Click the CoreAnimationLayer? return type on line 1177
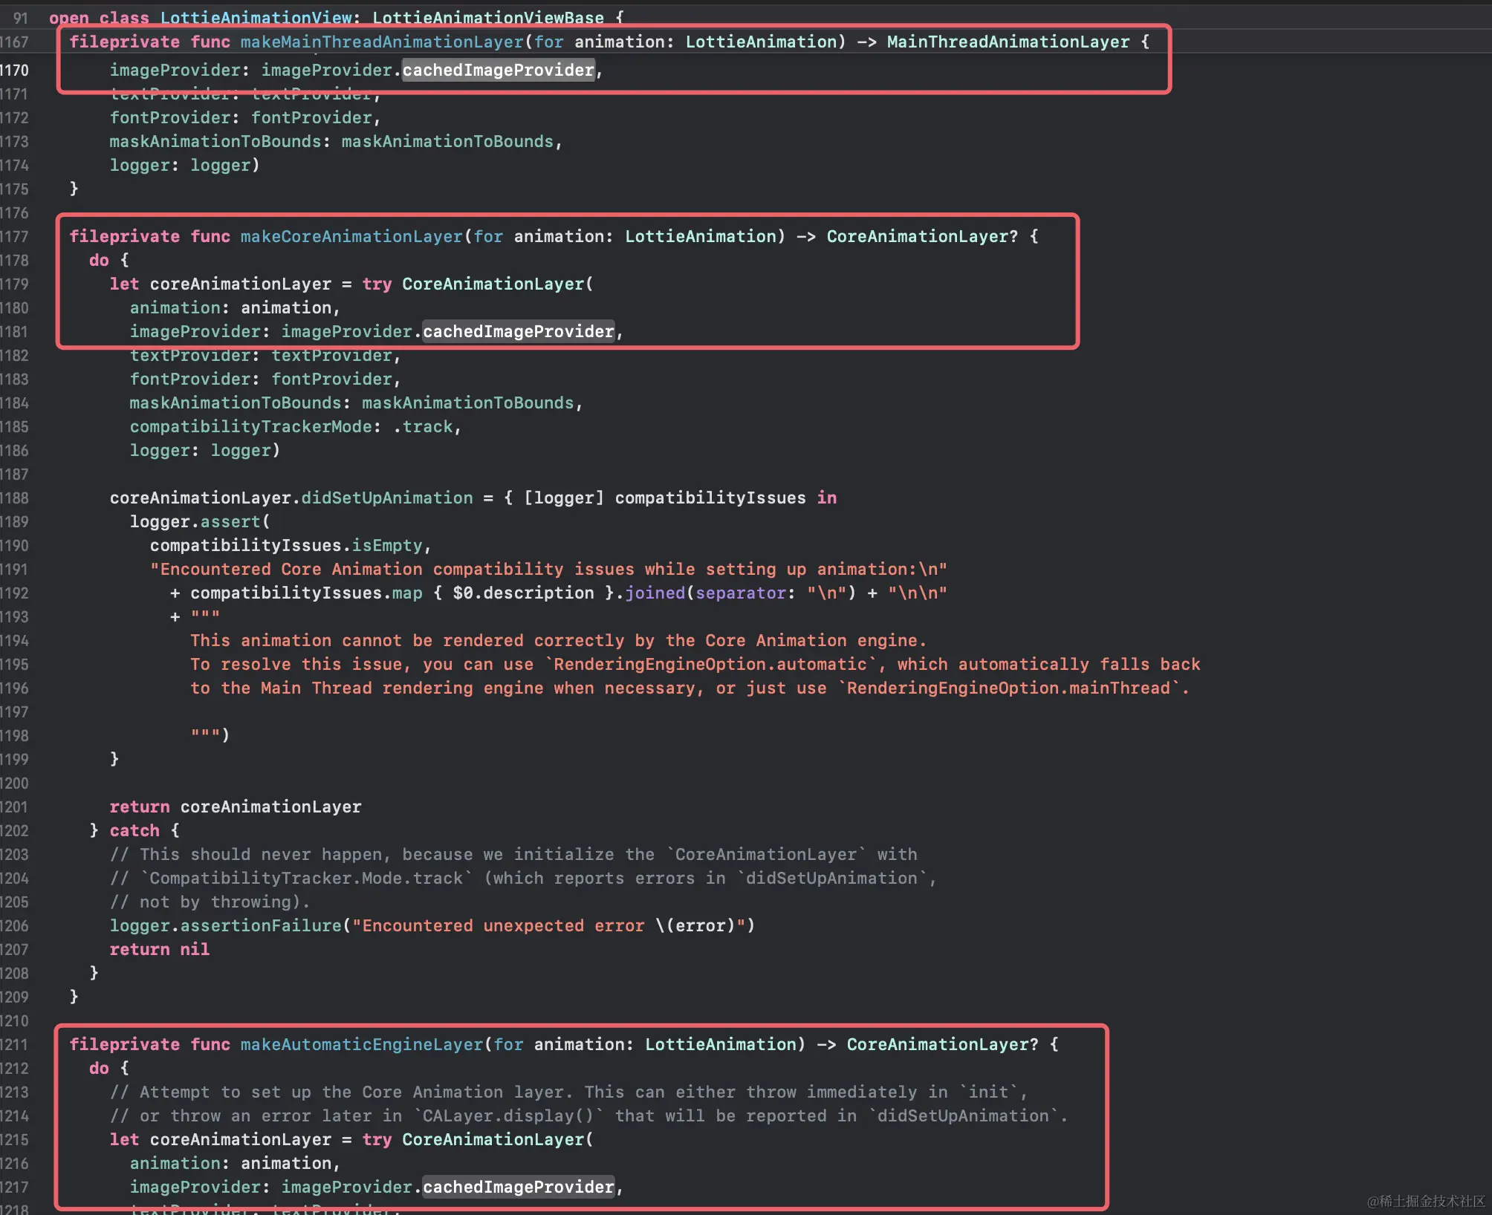 coord(922,237)
